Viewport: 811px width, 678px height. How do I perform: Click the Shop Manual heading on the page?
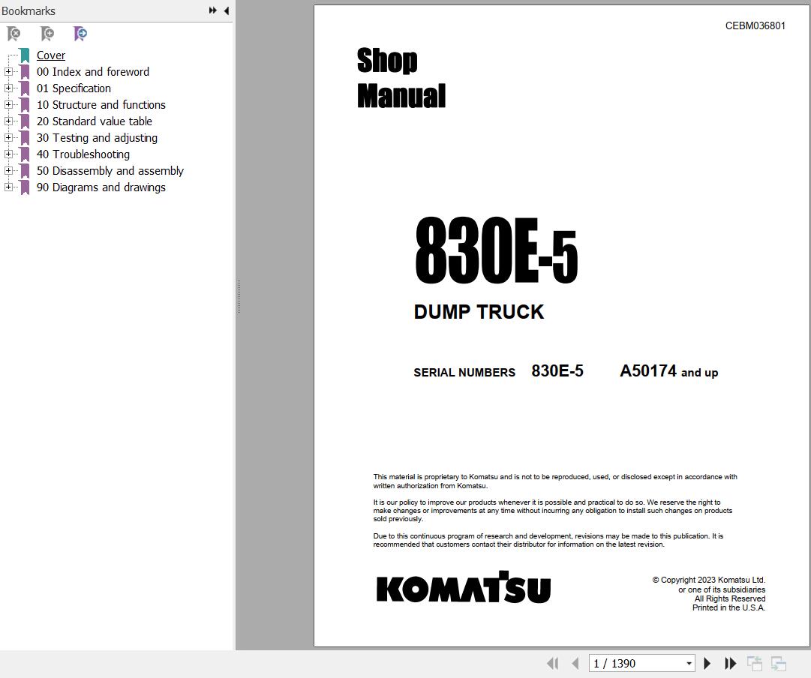[x=401, y=77]
